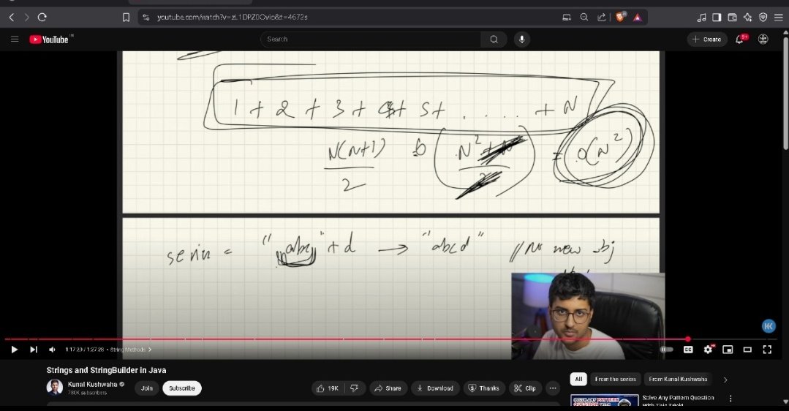This screenshot has width=789, height=411.
Task: Open YouTube notifications bell
Action: pos(740,39)
